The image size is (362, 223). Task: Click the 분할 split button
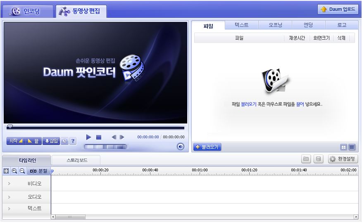39,171
